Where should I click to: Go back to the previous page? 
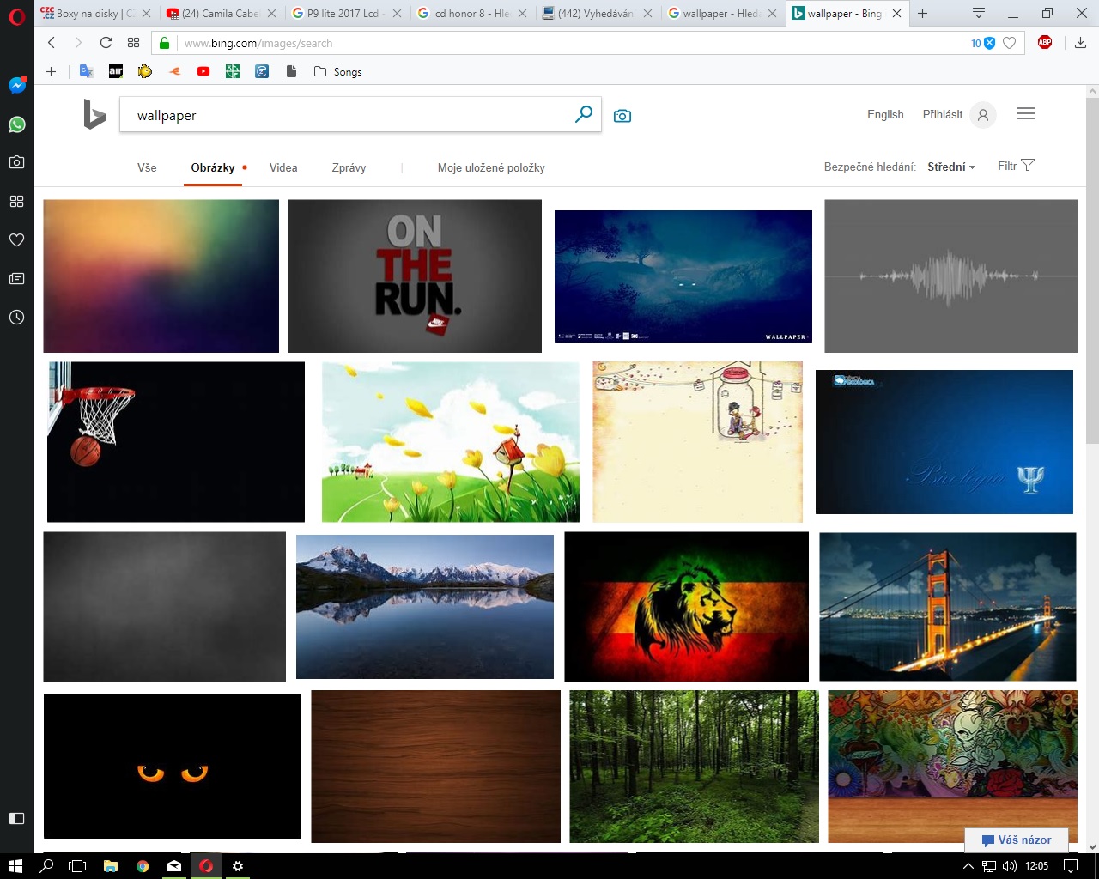(x=52, y=43)
